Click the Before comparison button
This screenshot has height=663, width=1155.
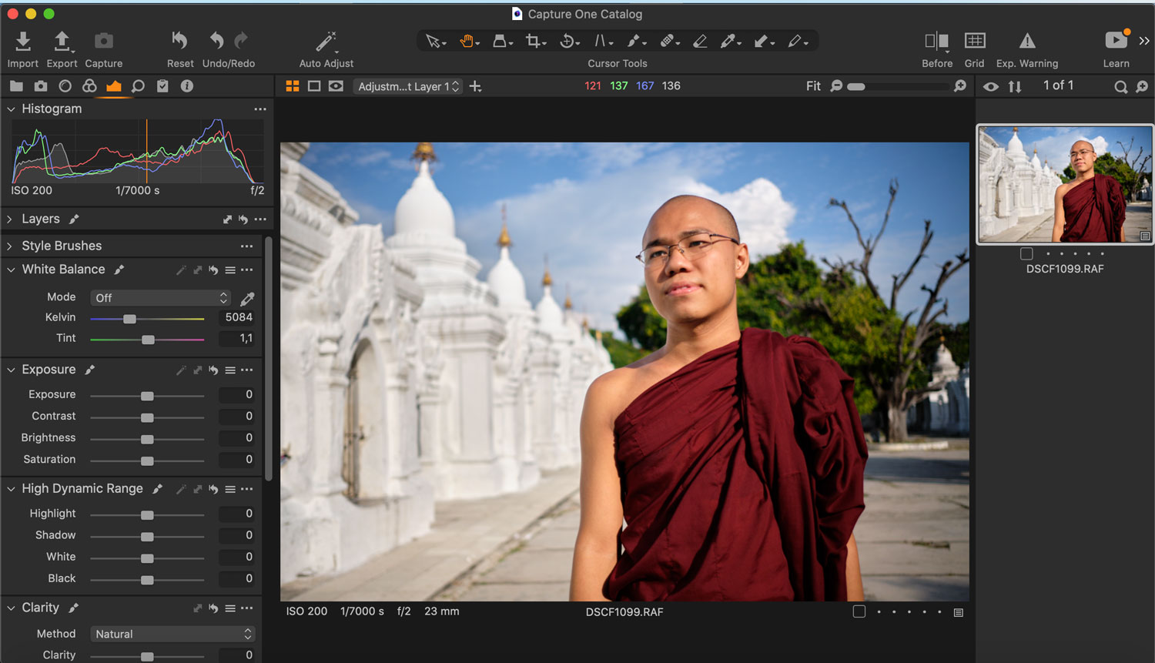point(937,41)
